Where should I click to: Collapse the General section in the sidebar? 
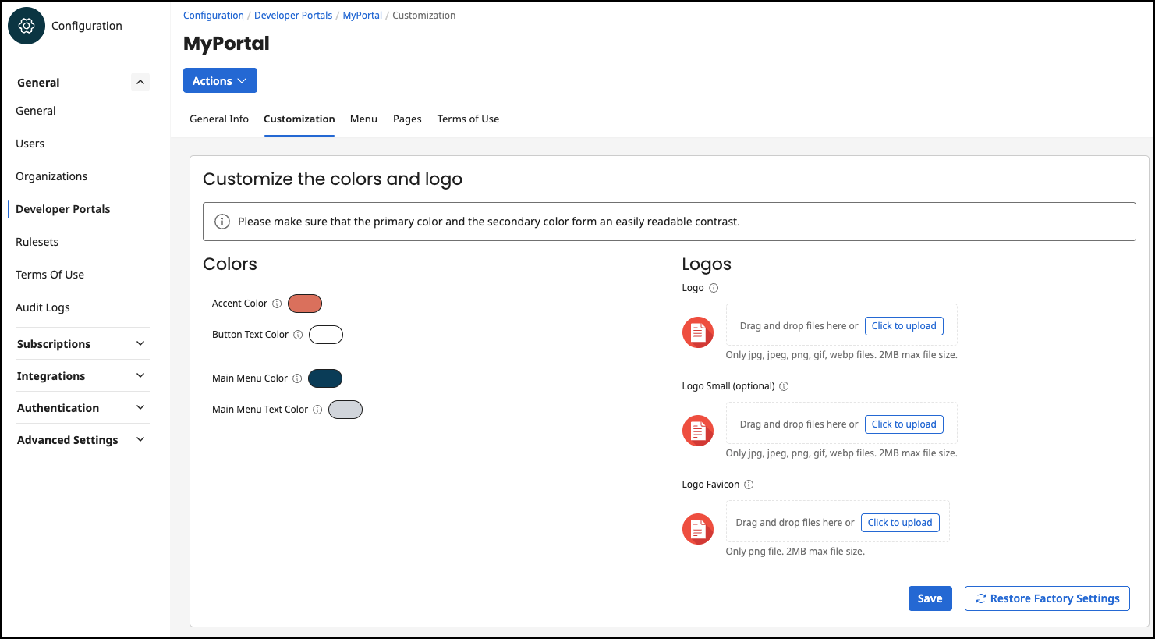pyautogui.click(x=140, y=81)
